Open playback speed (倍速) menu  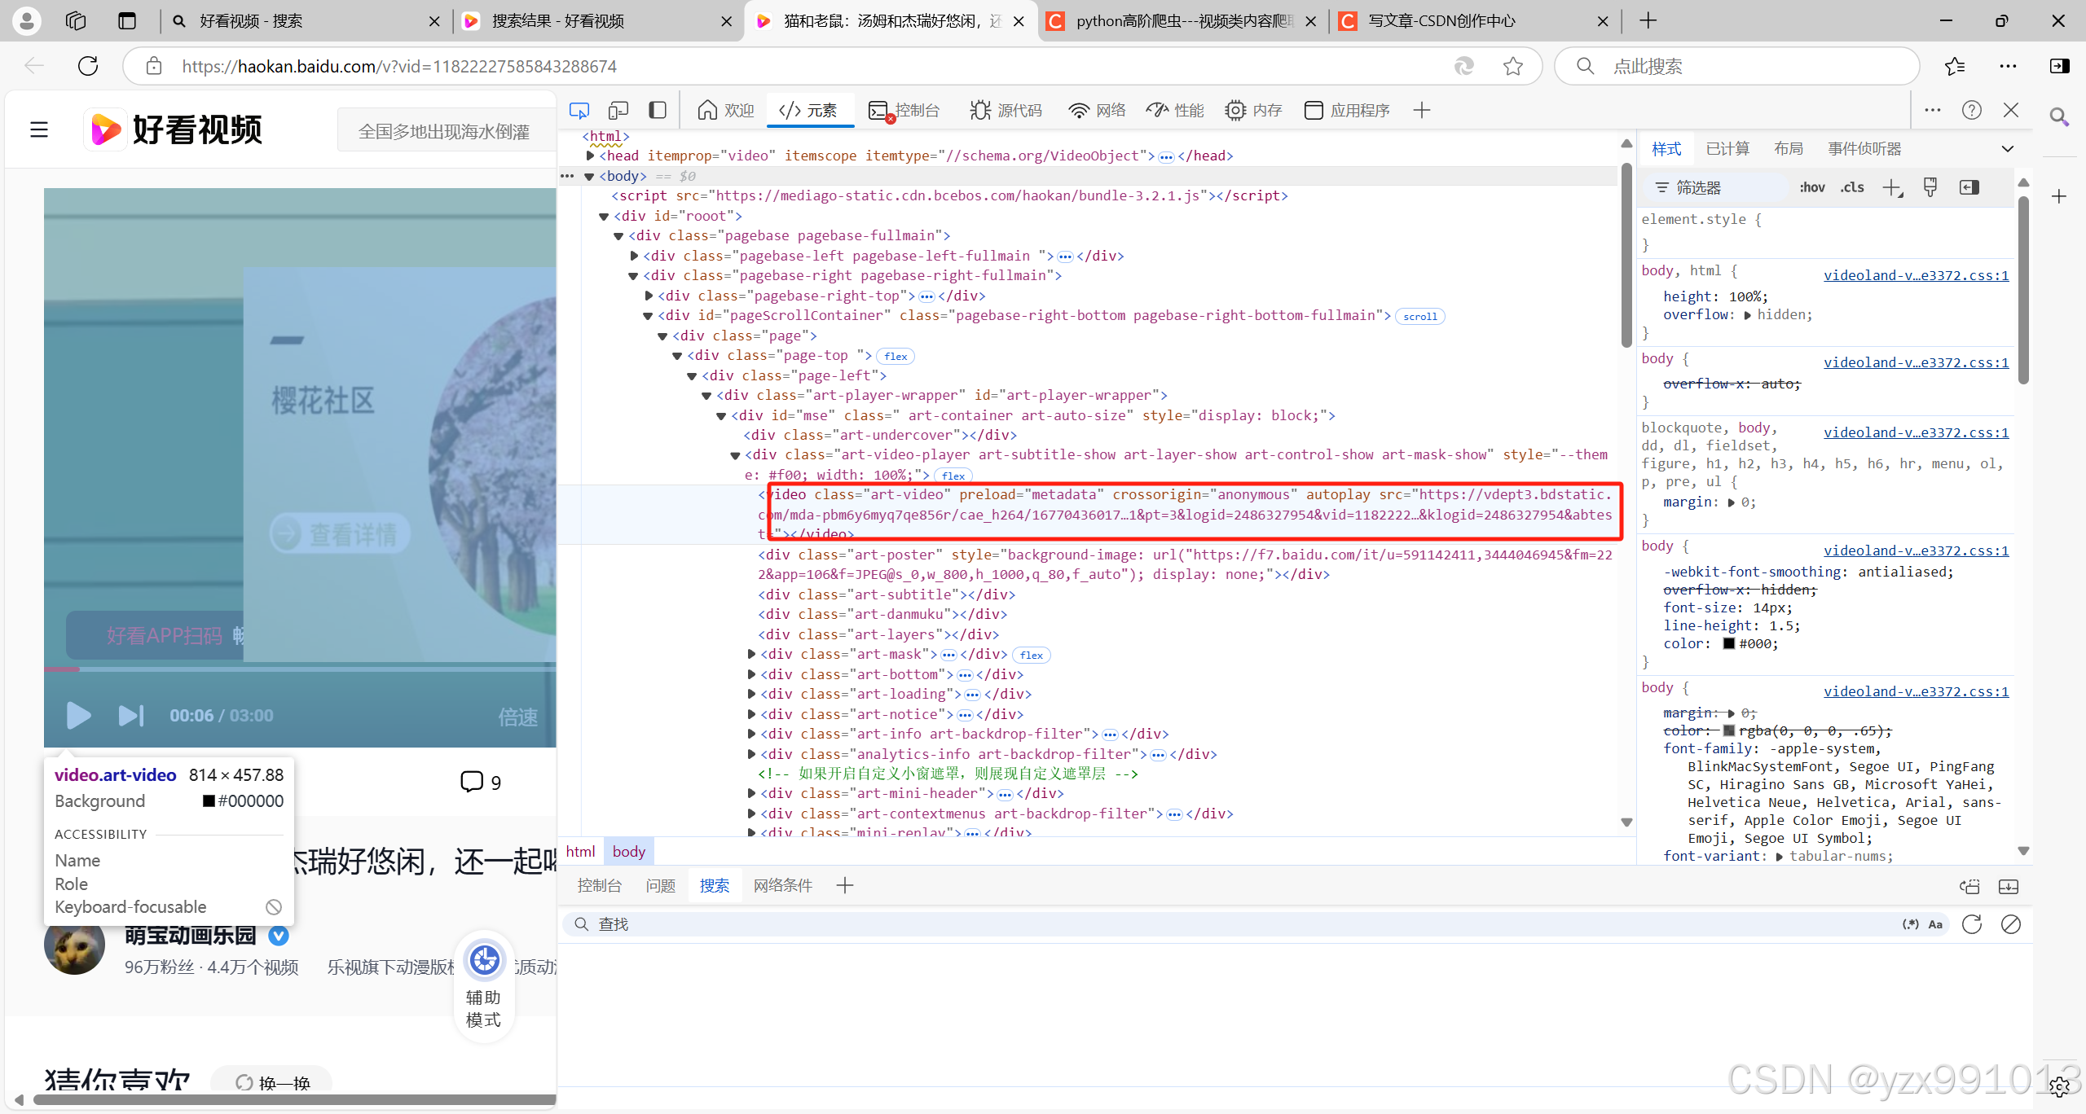click(x=518, y=717)
